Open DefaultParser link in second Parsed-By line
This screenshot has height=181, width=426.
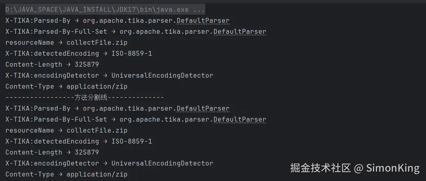coord(203,108)
